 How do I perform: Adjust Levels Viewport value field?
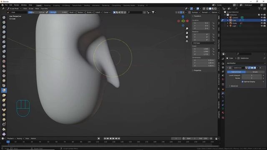252,75
